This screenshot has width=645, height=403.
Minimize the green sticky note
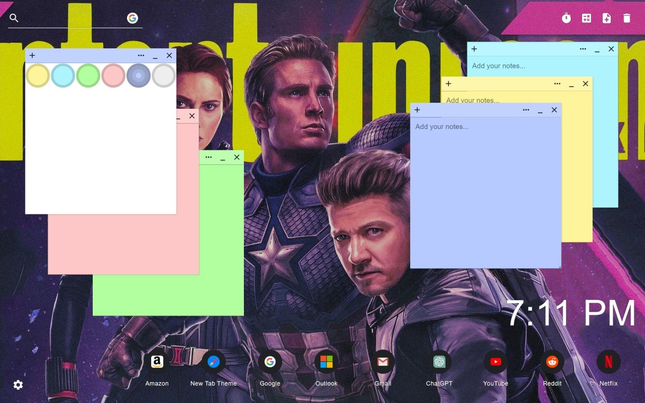(x=223, y=158)
